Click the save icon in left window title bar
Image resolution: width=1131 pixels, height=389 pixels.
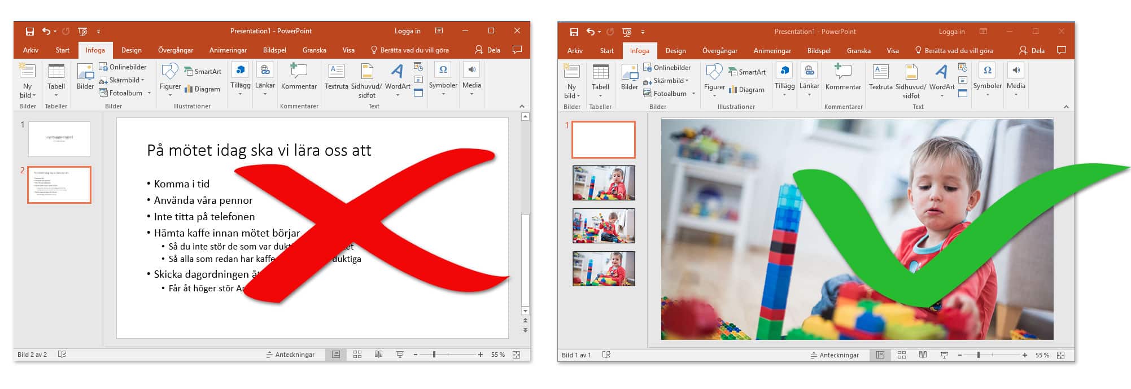pyautogui.click(x=30, y=32)
